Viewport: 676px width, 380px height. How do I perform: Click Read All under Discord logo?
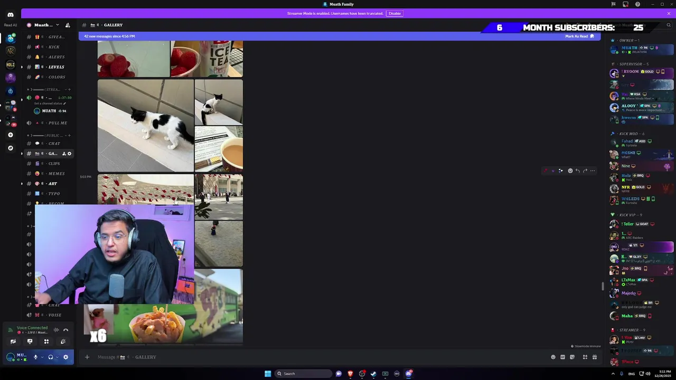pyautogui.click(x=10, y=25)
